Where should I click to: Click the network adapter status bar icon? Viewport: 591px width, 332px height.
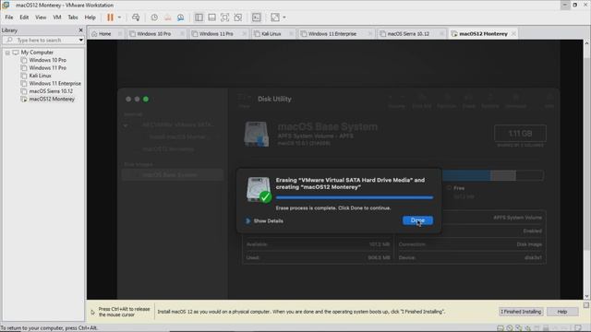coord(519,328)
